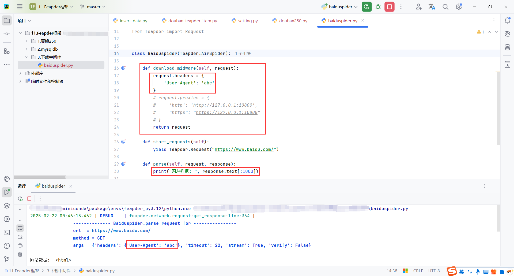
Task: Toggle soft-wrap in the run console
Action: point(20,228)
